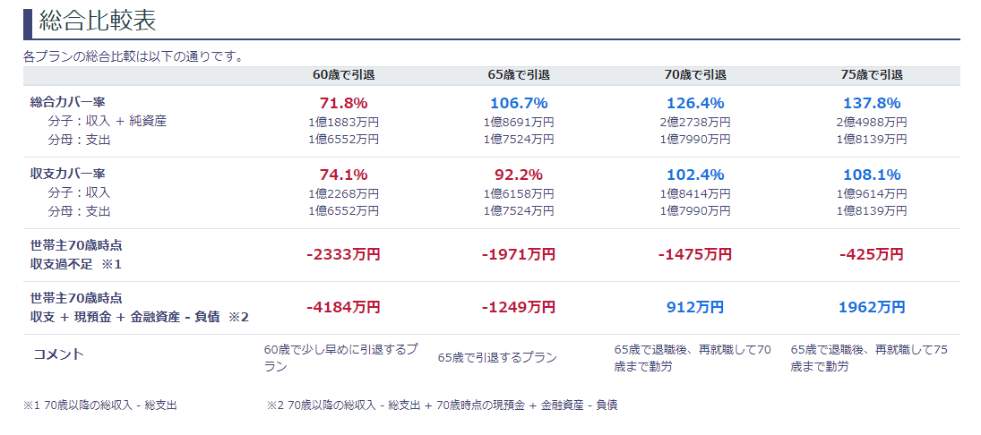Screen dimensions: 981x435
Task: Click the 137.8% value for age 75
Action: 872,103
